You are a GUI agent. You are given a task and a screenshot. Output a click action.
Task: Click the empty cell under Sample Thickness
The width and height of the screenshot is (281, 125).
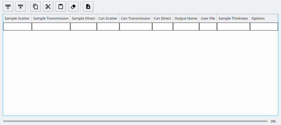click(233, 26)
